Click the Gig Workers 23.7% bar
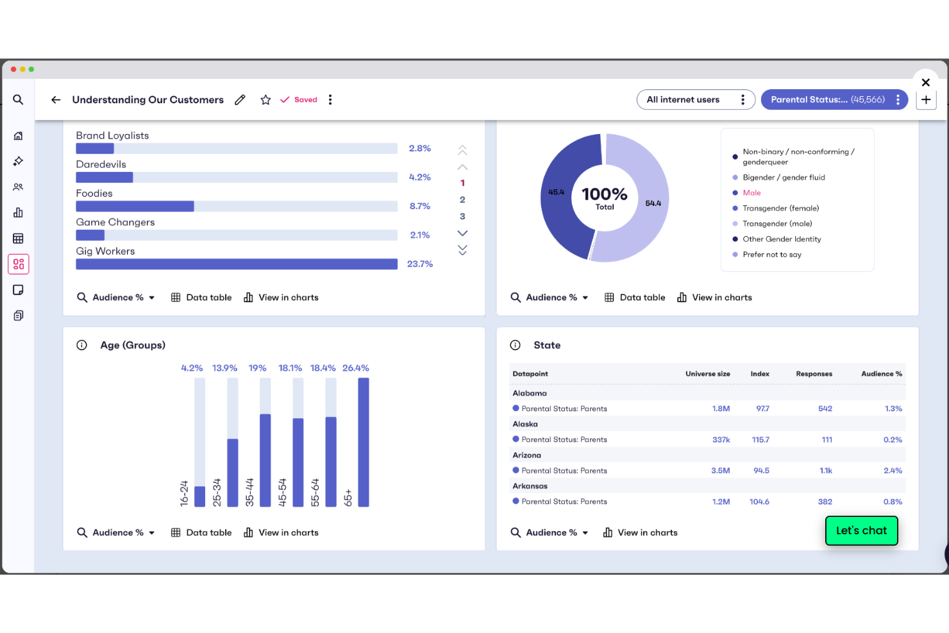949x633 pixels. pyautogui.click(x=237, y=264)
